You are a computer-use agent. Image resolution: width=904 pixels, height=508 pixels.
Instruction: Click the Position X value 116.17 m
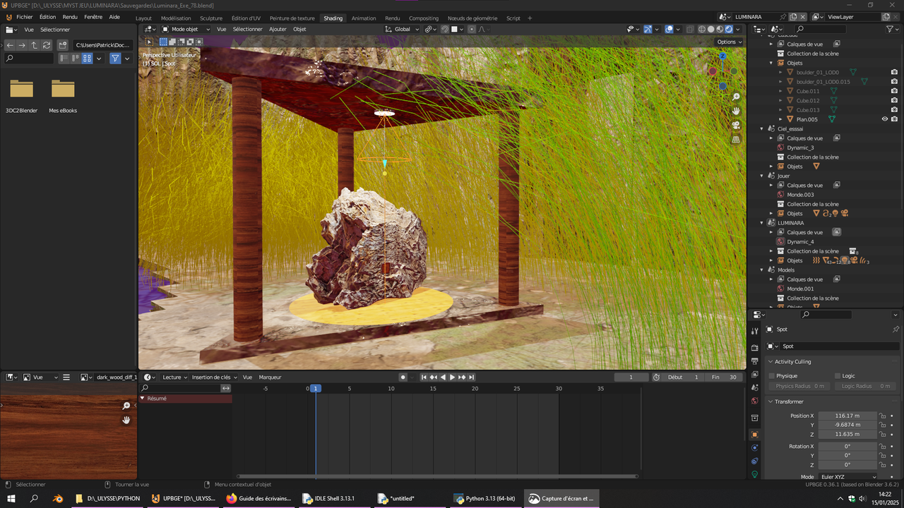pyautogui.click(x=847, y=416)
